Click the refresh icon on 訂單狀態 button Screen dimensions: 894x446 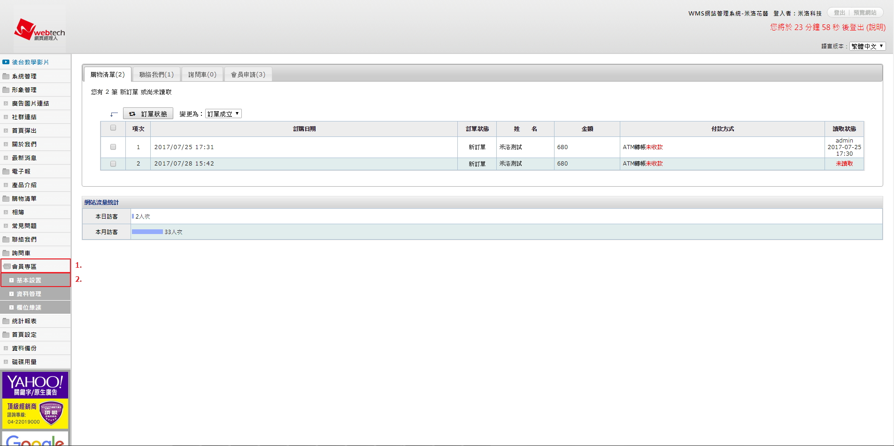[132, 114]
